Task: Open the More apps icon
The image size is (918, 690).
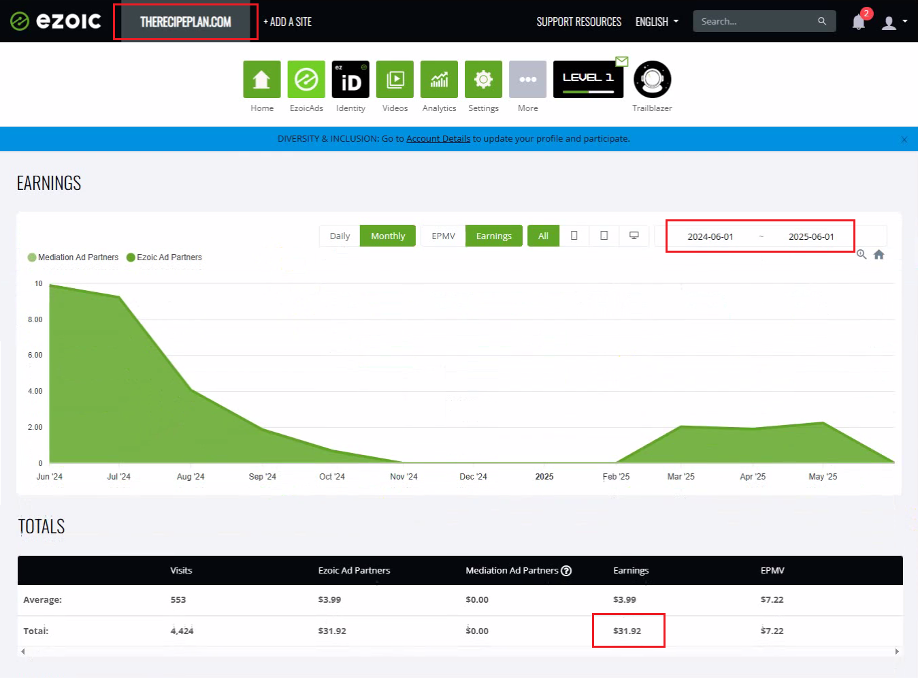Action: click(527, 80)
